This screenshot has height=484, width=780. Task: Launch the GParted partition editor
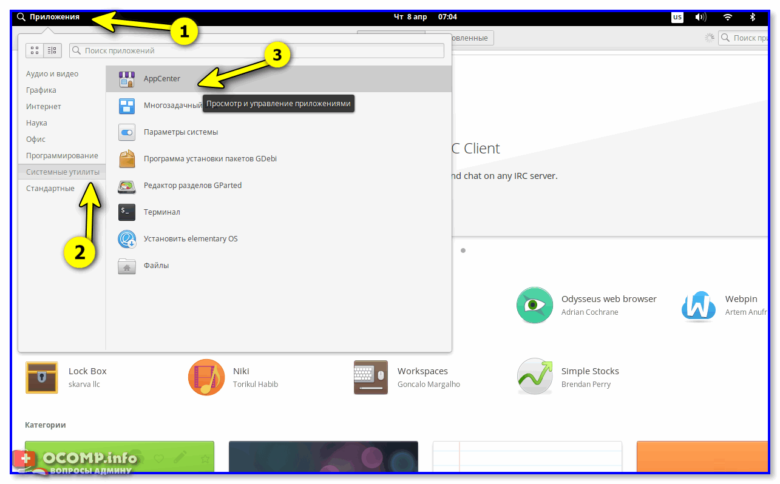pos(192,186)
